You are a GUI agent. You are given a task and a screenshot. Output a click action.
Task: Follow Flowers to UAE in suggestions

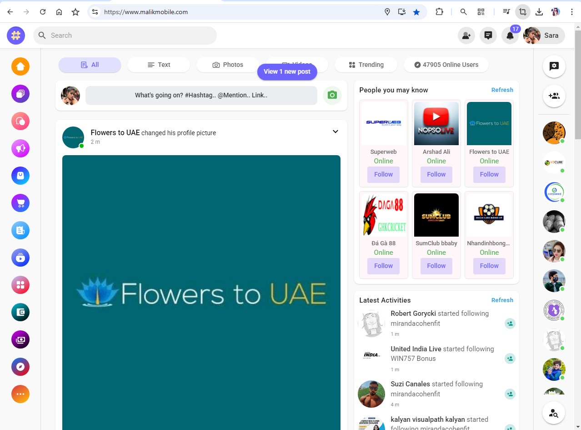pos(489,174)
